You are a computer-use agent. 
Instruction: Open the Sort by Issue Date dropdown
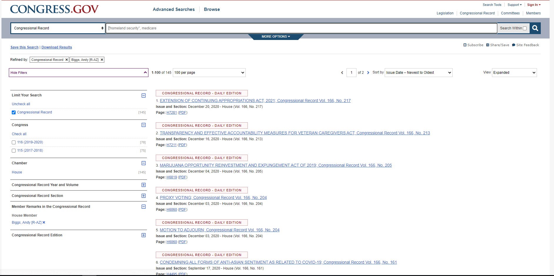(419, 73)
